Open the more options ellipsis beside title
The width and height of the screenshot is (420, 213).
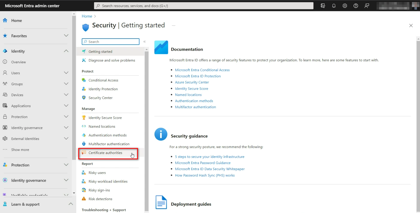point(174,25)
